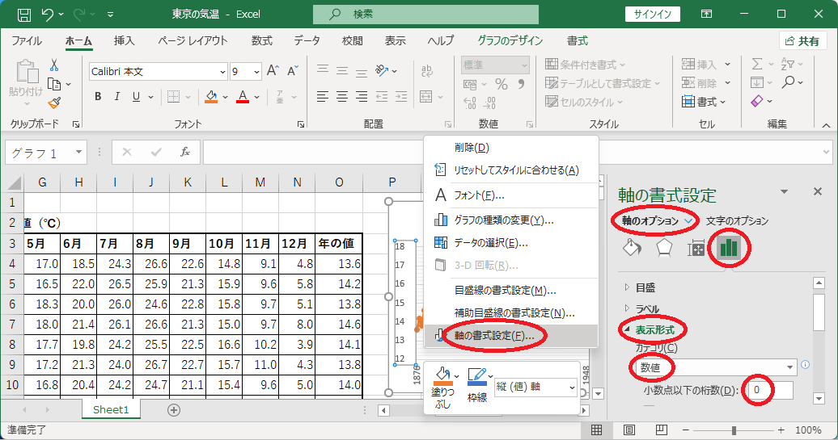
Task: Click the Undo arrow icon
Action: (x=47, y=15)
